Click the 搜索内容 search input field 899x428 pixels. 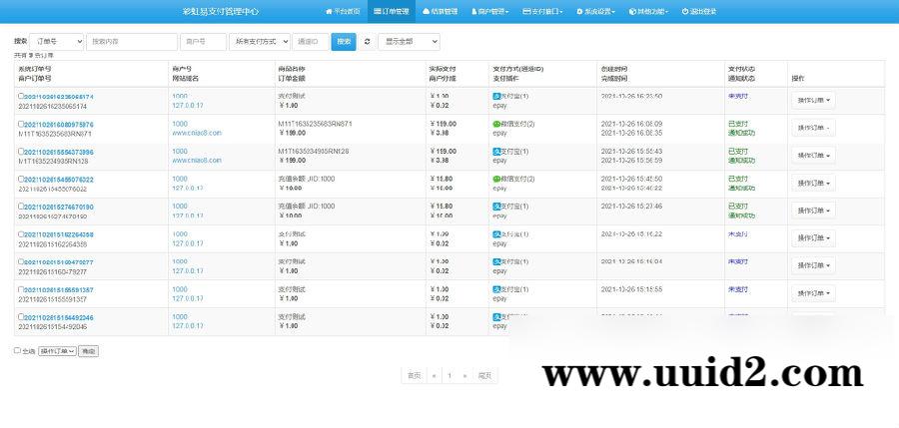pos(132,42)
